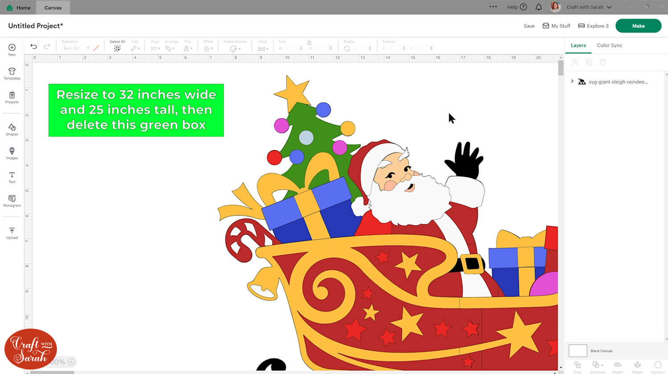Click the Home icon in the title bar
This screenshot has width=668, height=374.
(x=9, y=8)
